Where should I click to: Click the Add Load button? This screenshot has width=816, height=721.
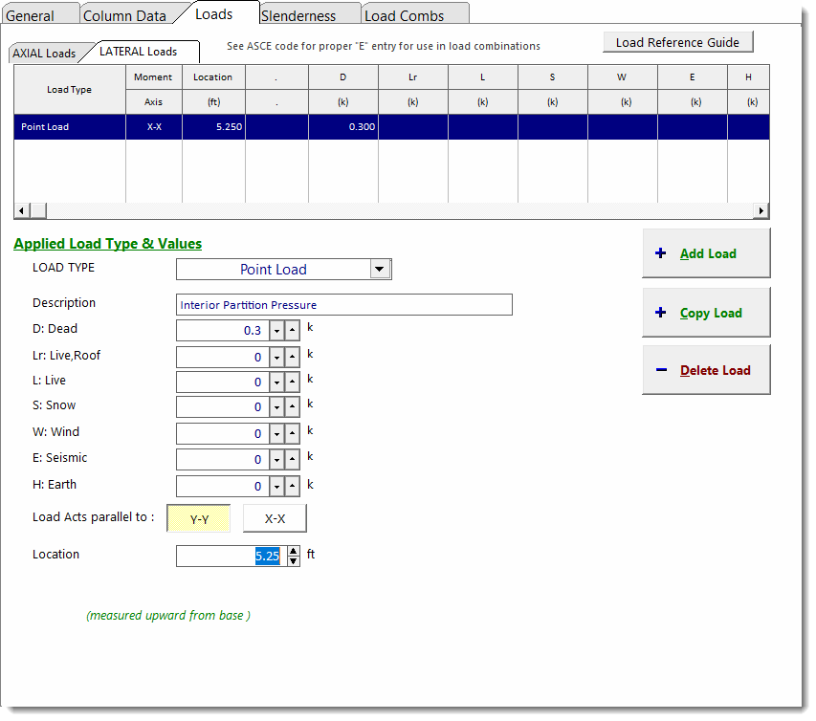[706, 253]
